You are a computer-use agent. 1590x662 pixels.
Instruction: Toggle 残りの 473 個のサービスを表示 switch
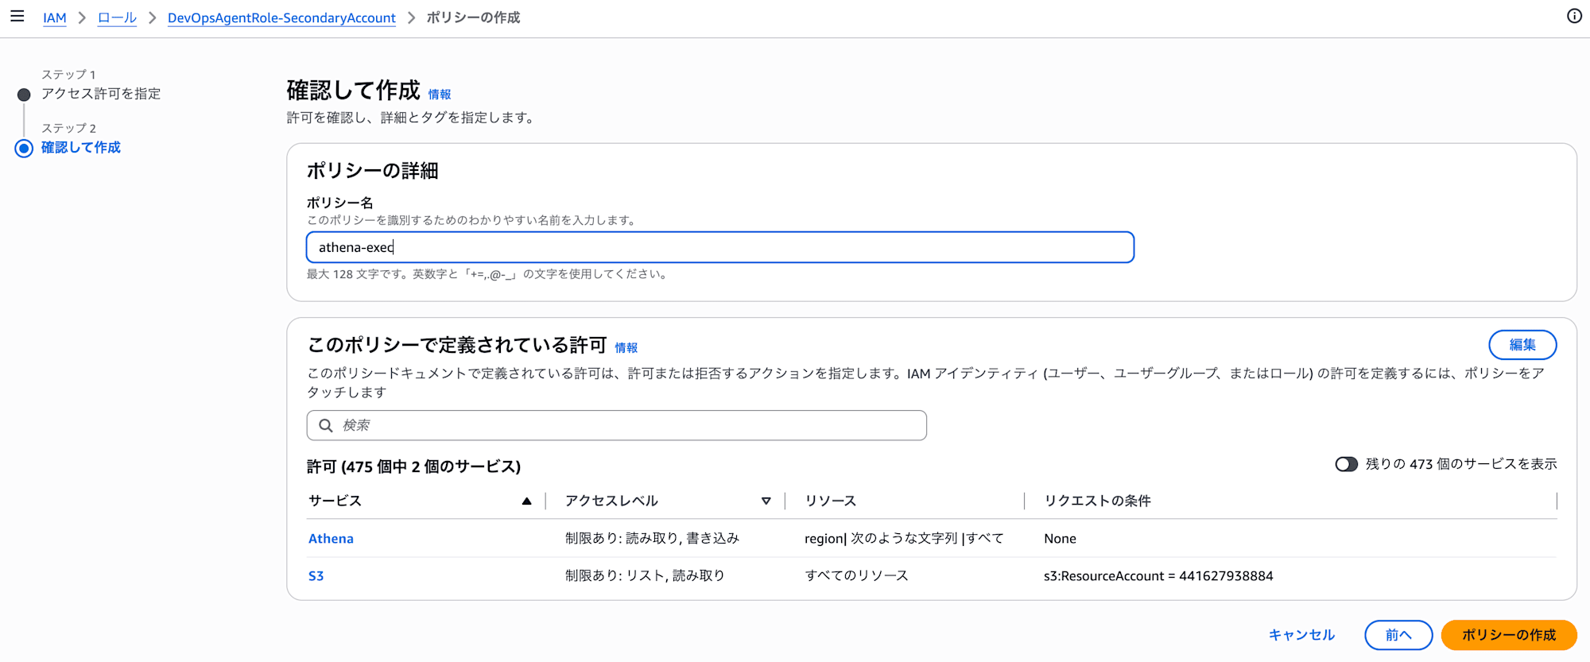point(1346,464)
